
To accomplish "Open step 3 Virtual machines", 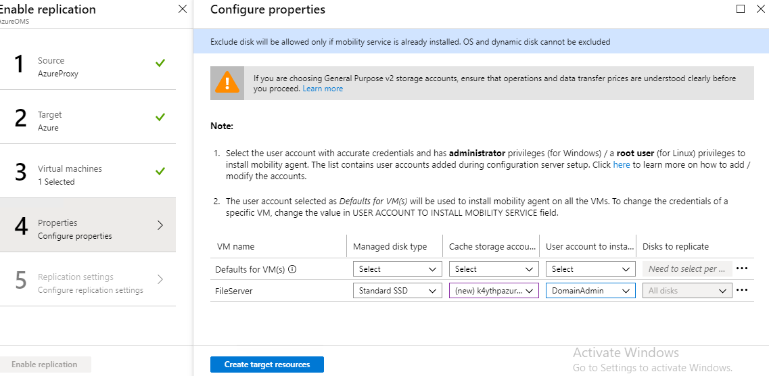I will [88, 170].
